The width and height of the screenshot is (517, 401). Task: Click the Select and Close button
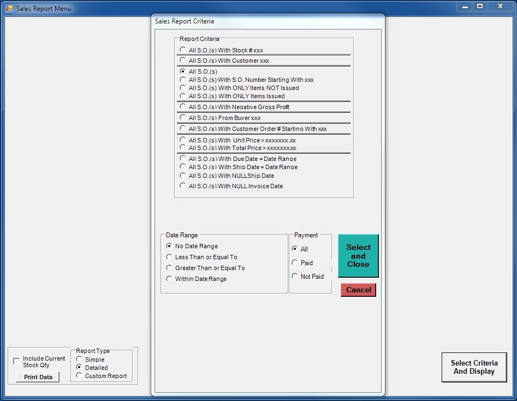click(x=358, y=256)
